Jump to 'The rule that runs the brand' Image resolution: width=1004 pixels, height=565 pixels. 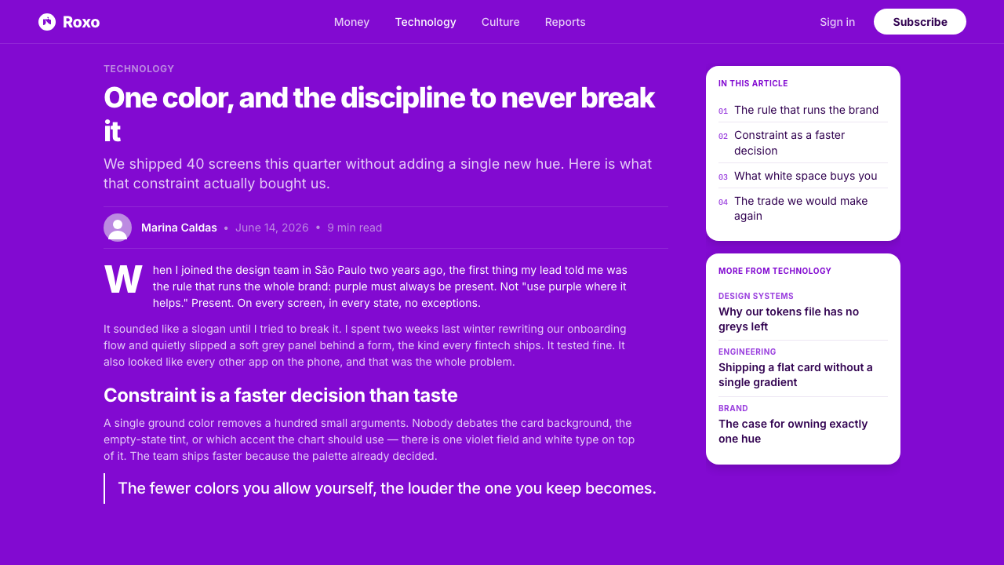click(803, 110)
